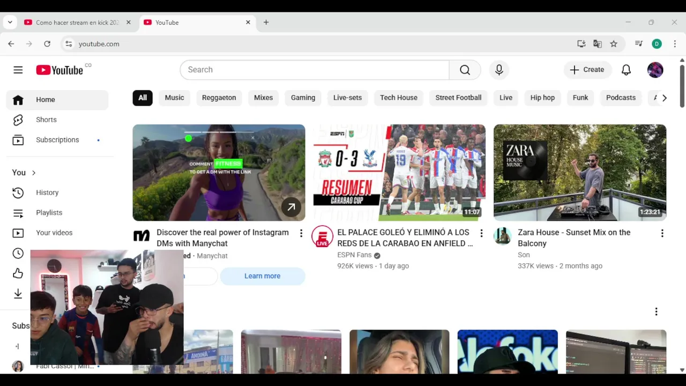Click the page vertical scrollbar
Image resolution: width=686 pixels, height=386 pixels.
(x=682, y=86)
